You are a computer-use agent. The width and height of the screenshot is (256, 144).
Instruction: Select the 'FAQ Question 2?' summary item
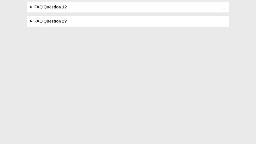[x=128, y=21]
